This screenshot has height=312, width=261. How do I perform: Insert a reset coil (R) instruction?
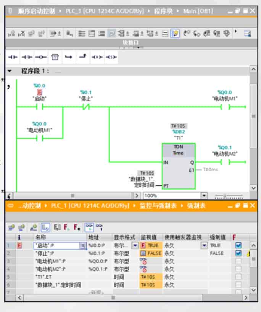click(x=97, y=57)
